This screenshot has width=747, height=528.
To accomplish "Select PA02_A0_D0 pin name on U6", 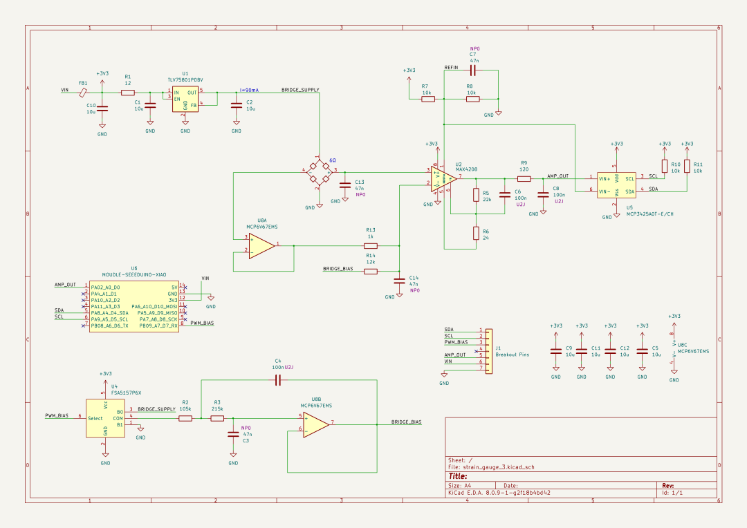I will coord(105,287).
